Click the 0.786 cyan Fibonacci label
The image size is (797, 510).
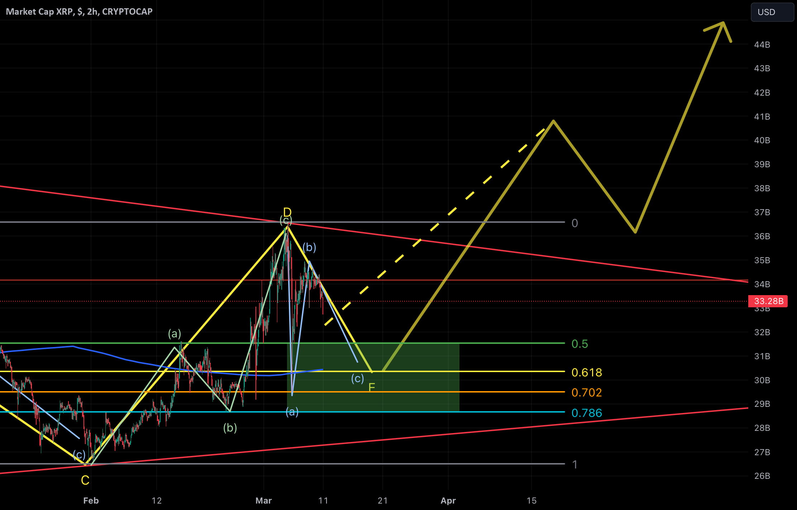pos(587,413)
